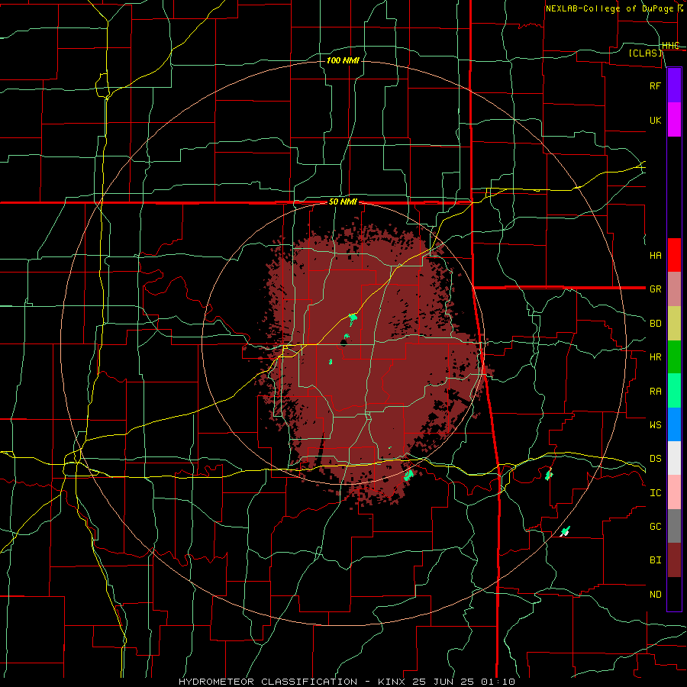Screen dimensions: 687x687
Task: Click the HYDROMETEOR CLASSIFICATION caption text
Action: 268,682
